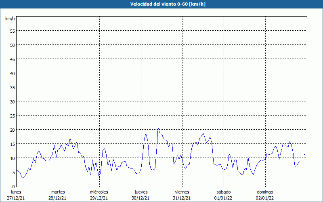Click the highest wind peak above 20 on jueves
This screenshot has height=202, width=323.
point(158,128)
